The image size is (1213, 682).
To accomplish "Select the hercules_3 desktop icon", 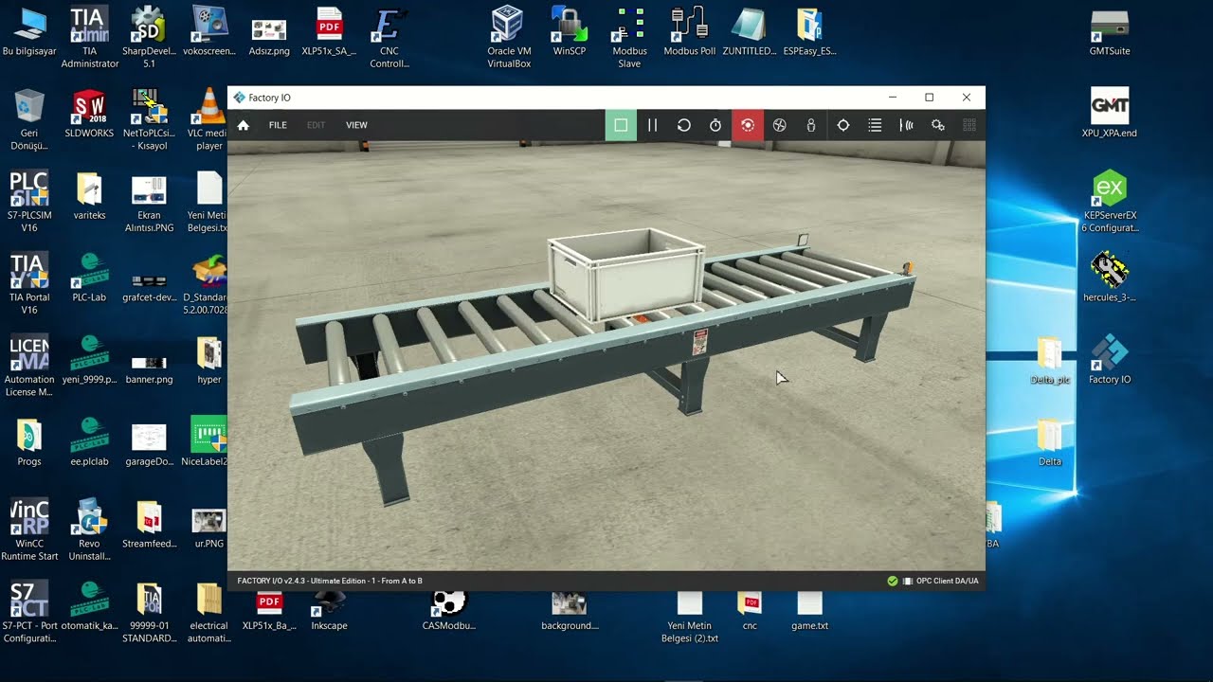I will click(1110, 278).
